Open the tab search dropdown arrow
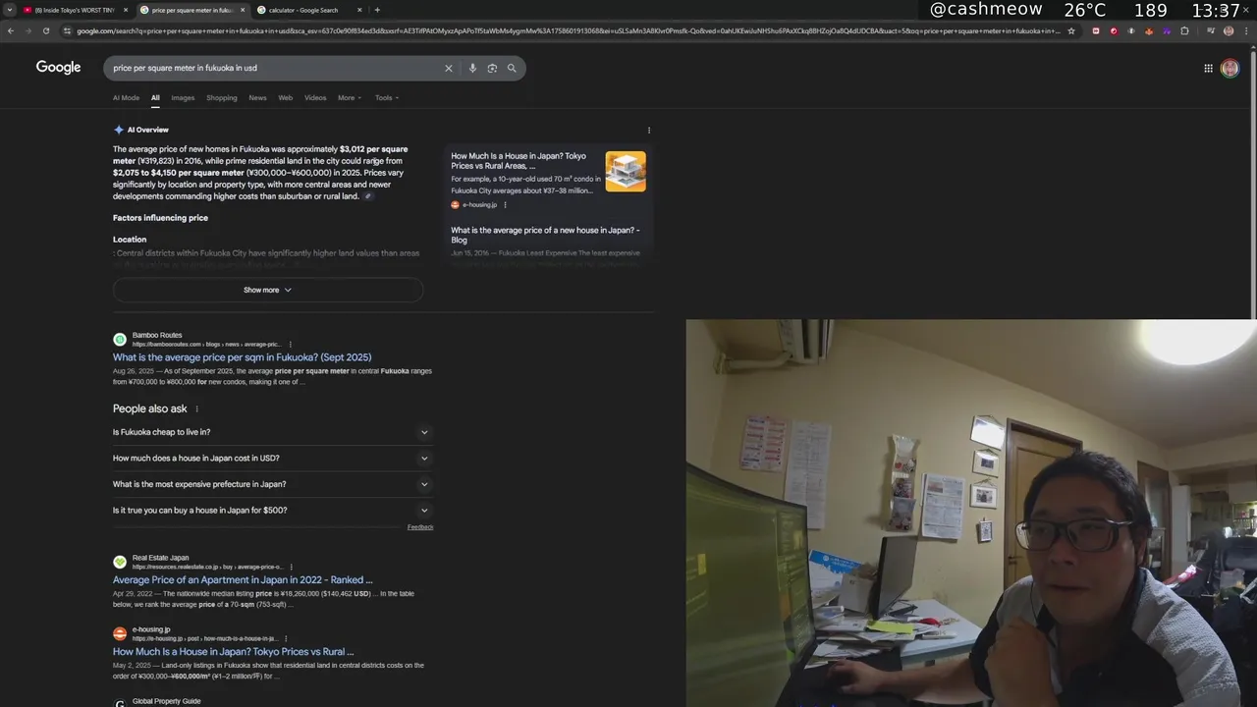The image size is (1257, 707). pos(10,10)
